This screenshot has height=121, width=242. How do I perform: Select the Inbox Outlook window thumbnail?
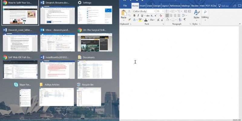[x=57, y=42]
